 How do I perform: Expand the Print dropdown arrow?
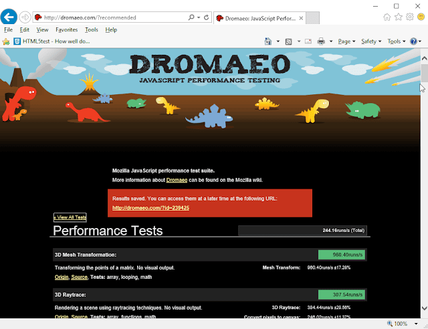pyautogui.click(x=331, y=41)
